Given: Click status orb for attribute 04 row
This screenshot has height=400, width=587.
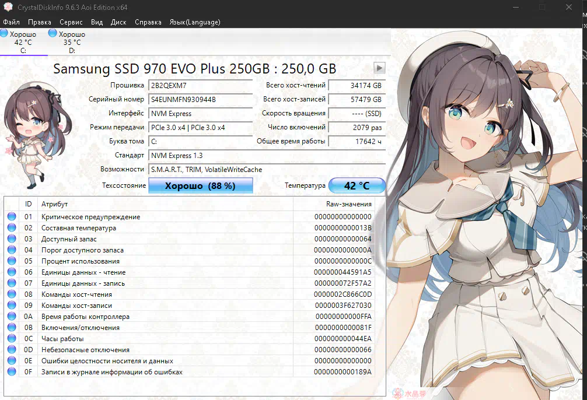Looking at the screenshot, I should (12, 250).
